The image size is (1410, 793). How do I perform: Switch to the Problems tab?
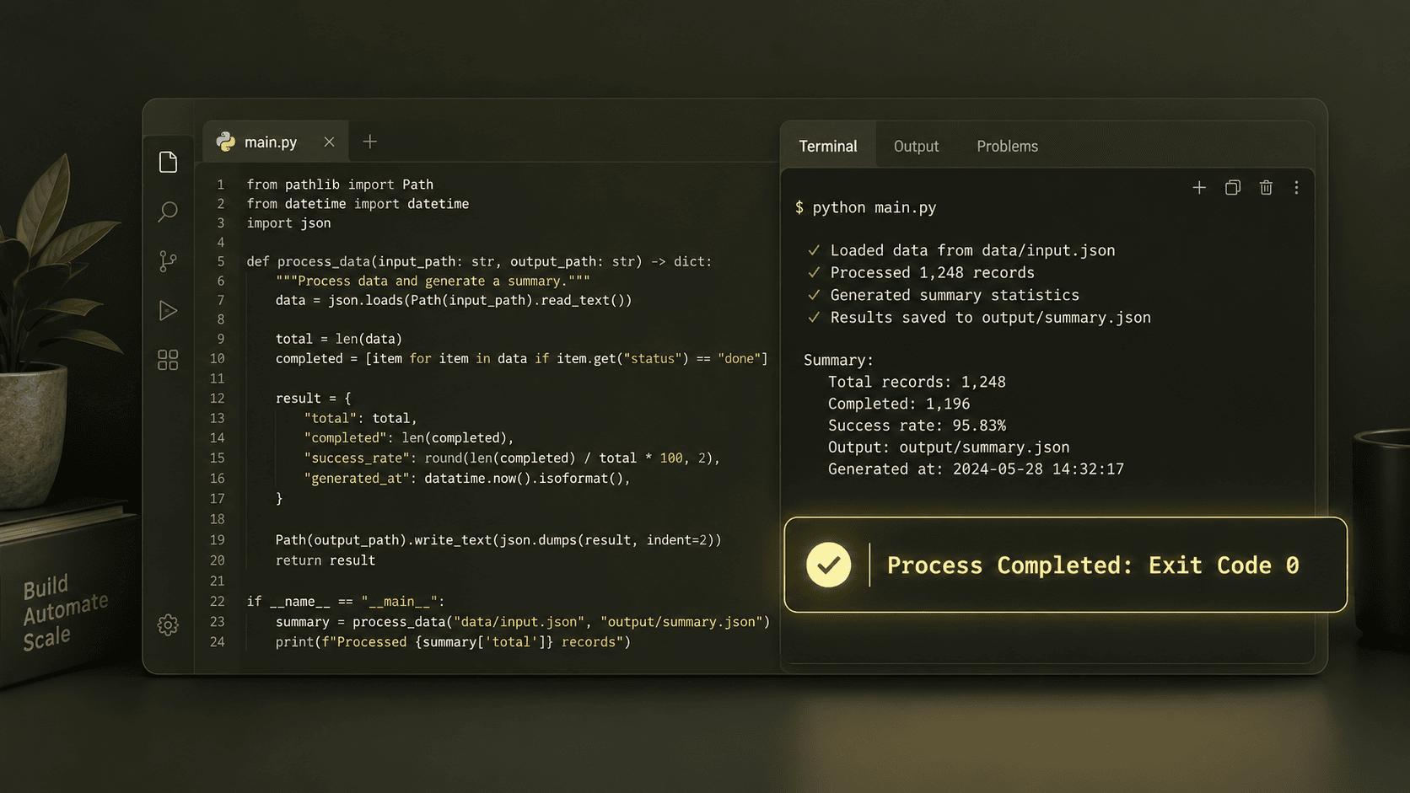click(1007, 146)
